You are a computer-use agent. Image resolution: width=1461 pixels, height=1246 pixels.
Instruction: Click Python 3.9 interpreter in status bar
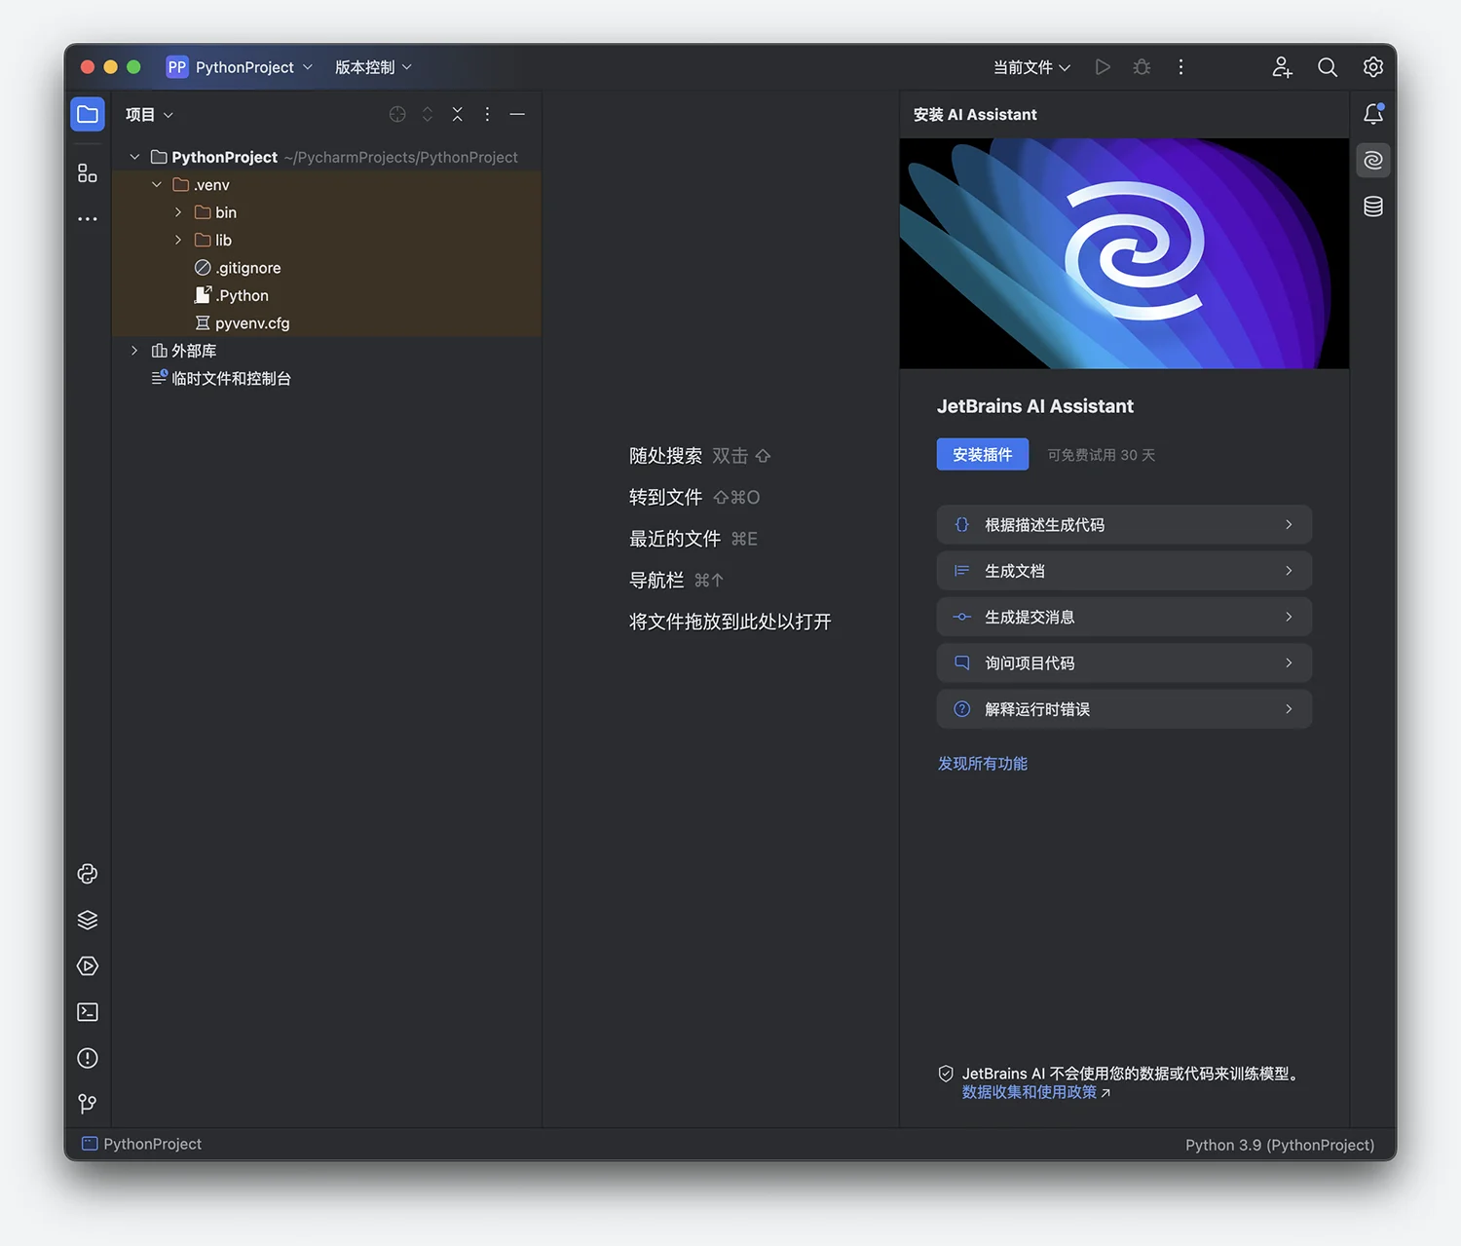point(1280,1145)
